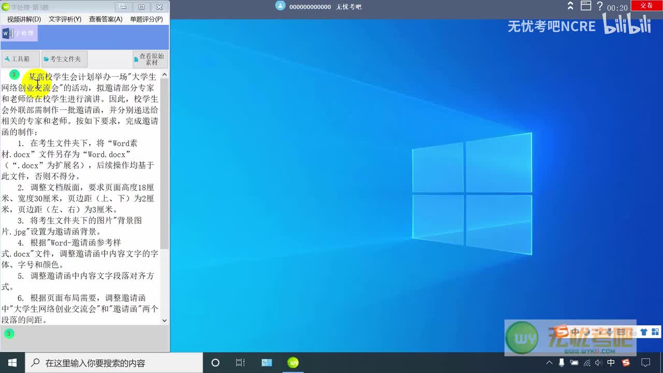Open help via question mark icon
The height and width of the screenshot is (373, 663).
point(600,6)
